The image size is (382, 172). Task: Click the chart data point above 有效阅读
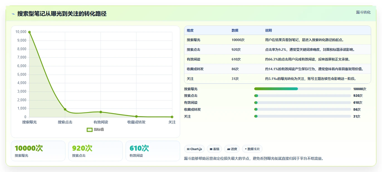click(x=101, y=112)
